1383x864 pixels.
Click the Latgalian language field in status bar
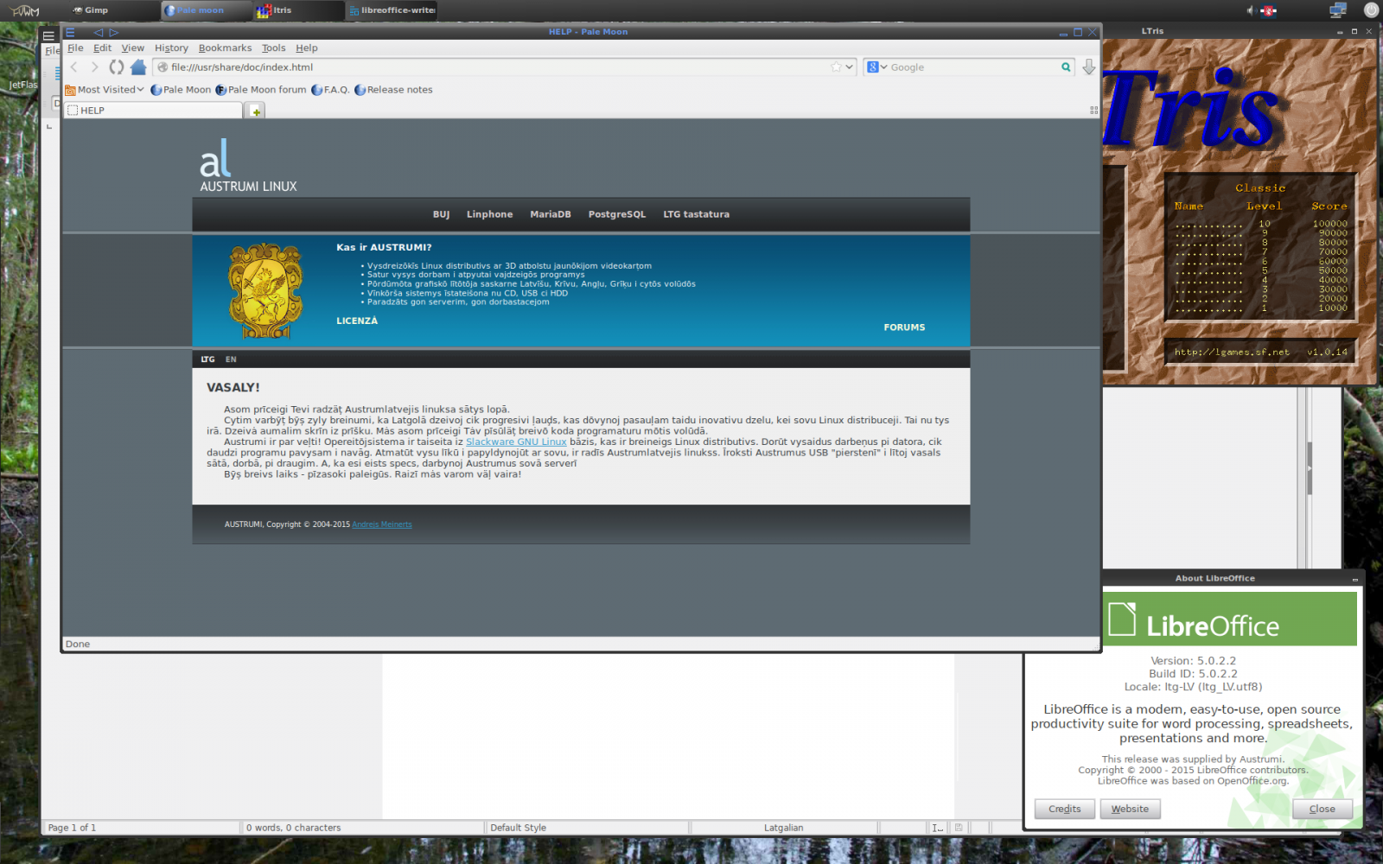coord(783,828)
